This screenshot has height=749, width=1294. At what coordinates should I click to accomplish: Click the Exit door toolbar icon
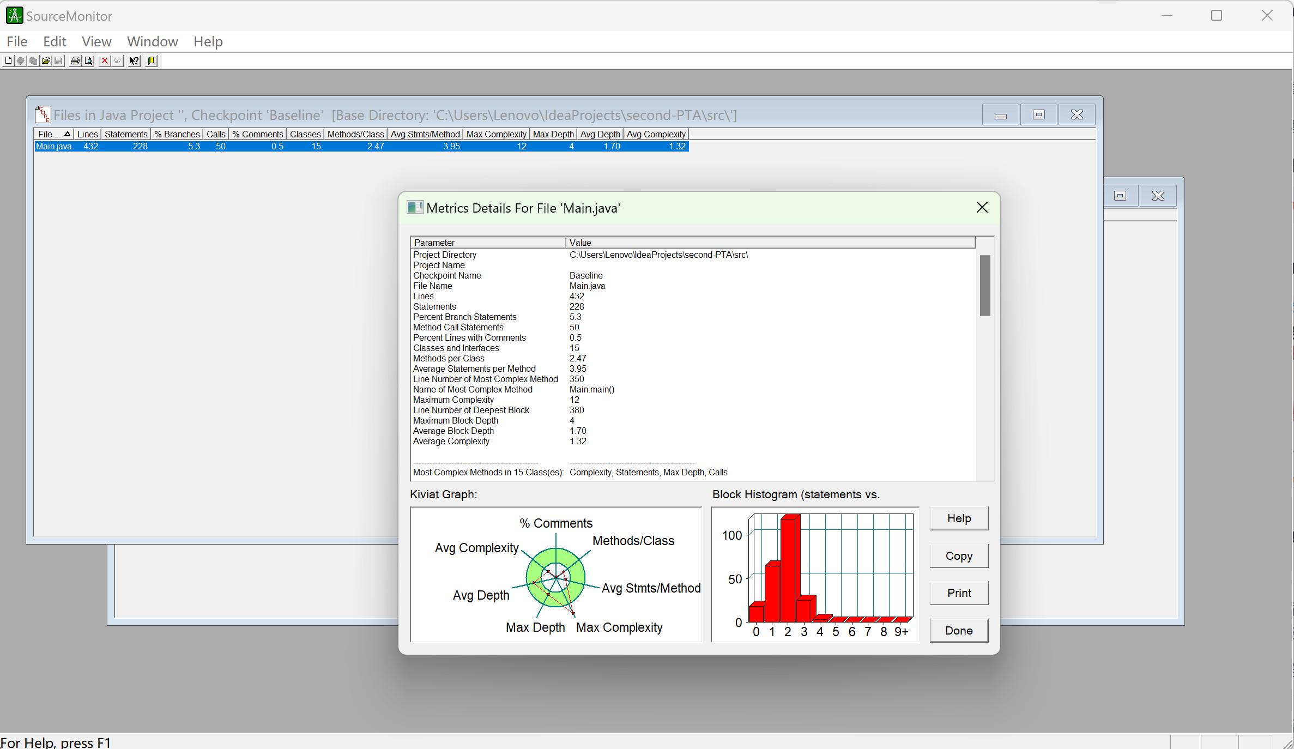tap(152, 61)
